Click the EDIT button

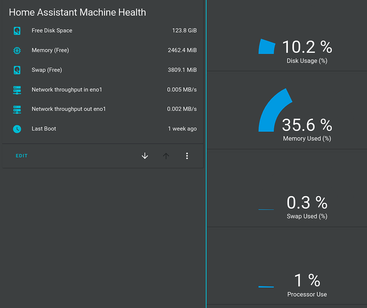[21, 156]
